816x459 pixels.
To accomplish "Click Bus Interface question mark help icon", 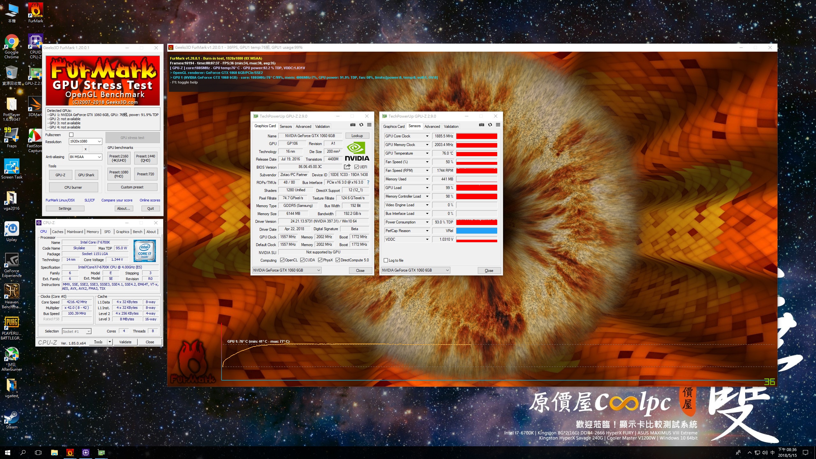I will [368, 182].
